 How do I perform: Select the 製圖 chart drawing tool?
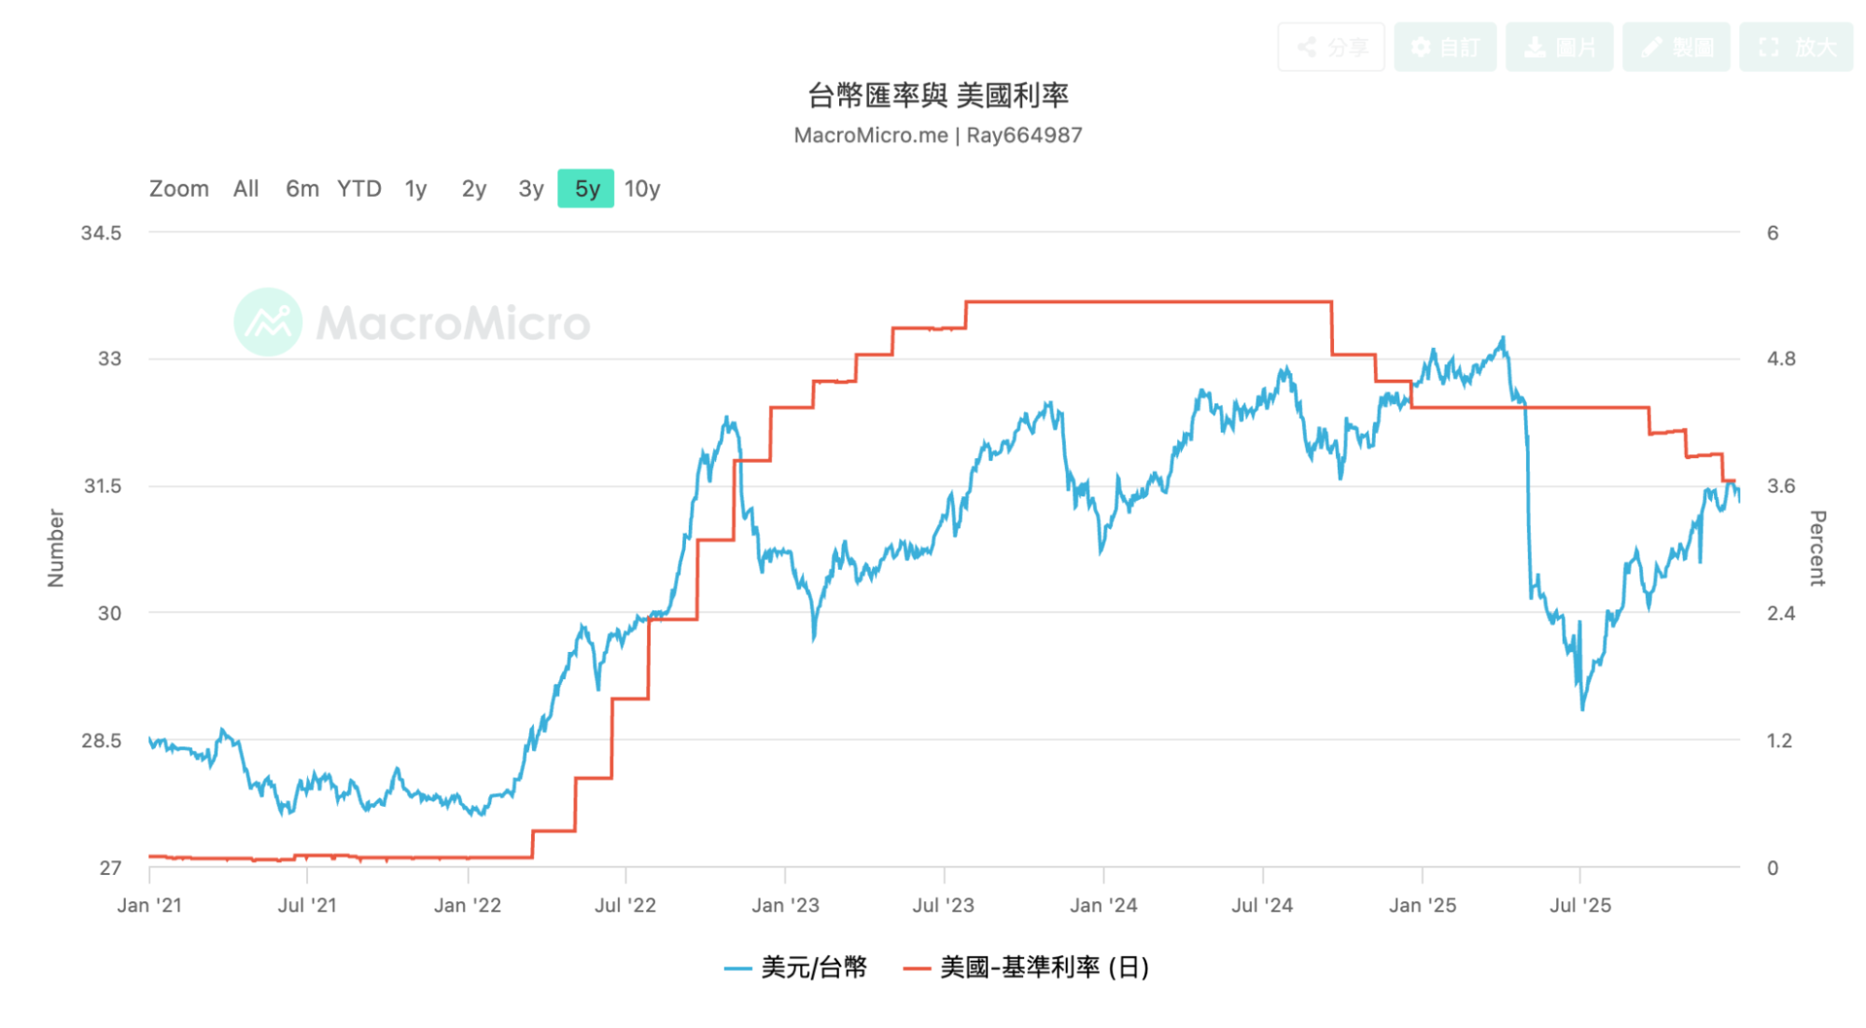point(1651,46)
